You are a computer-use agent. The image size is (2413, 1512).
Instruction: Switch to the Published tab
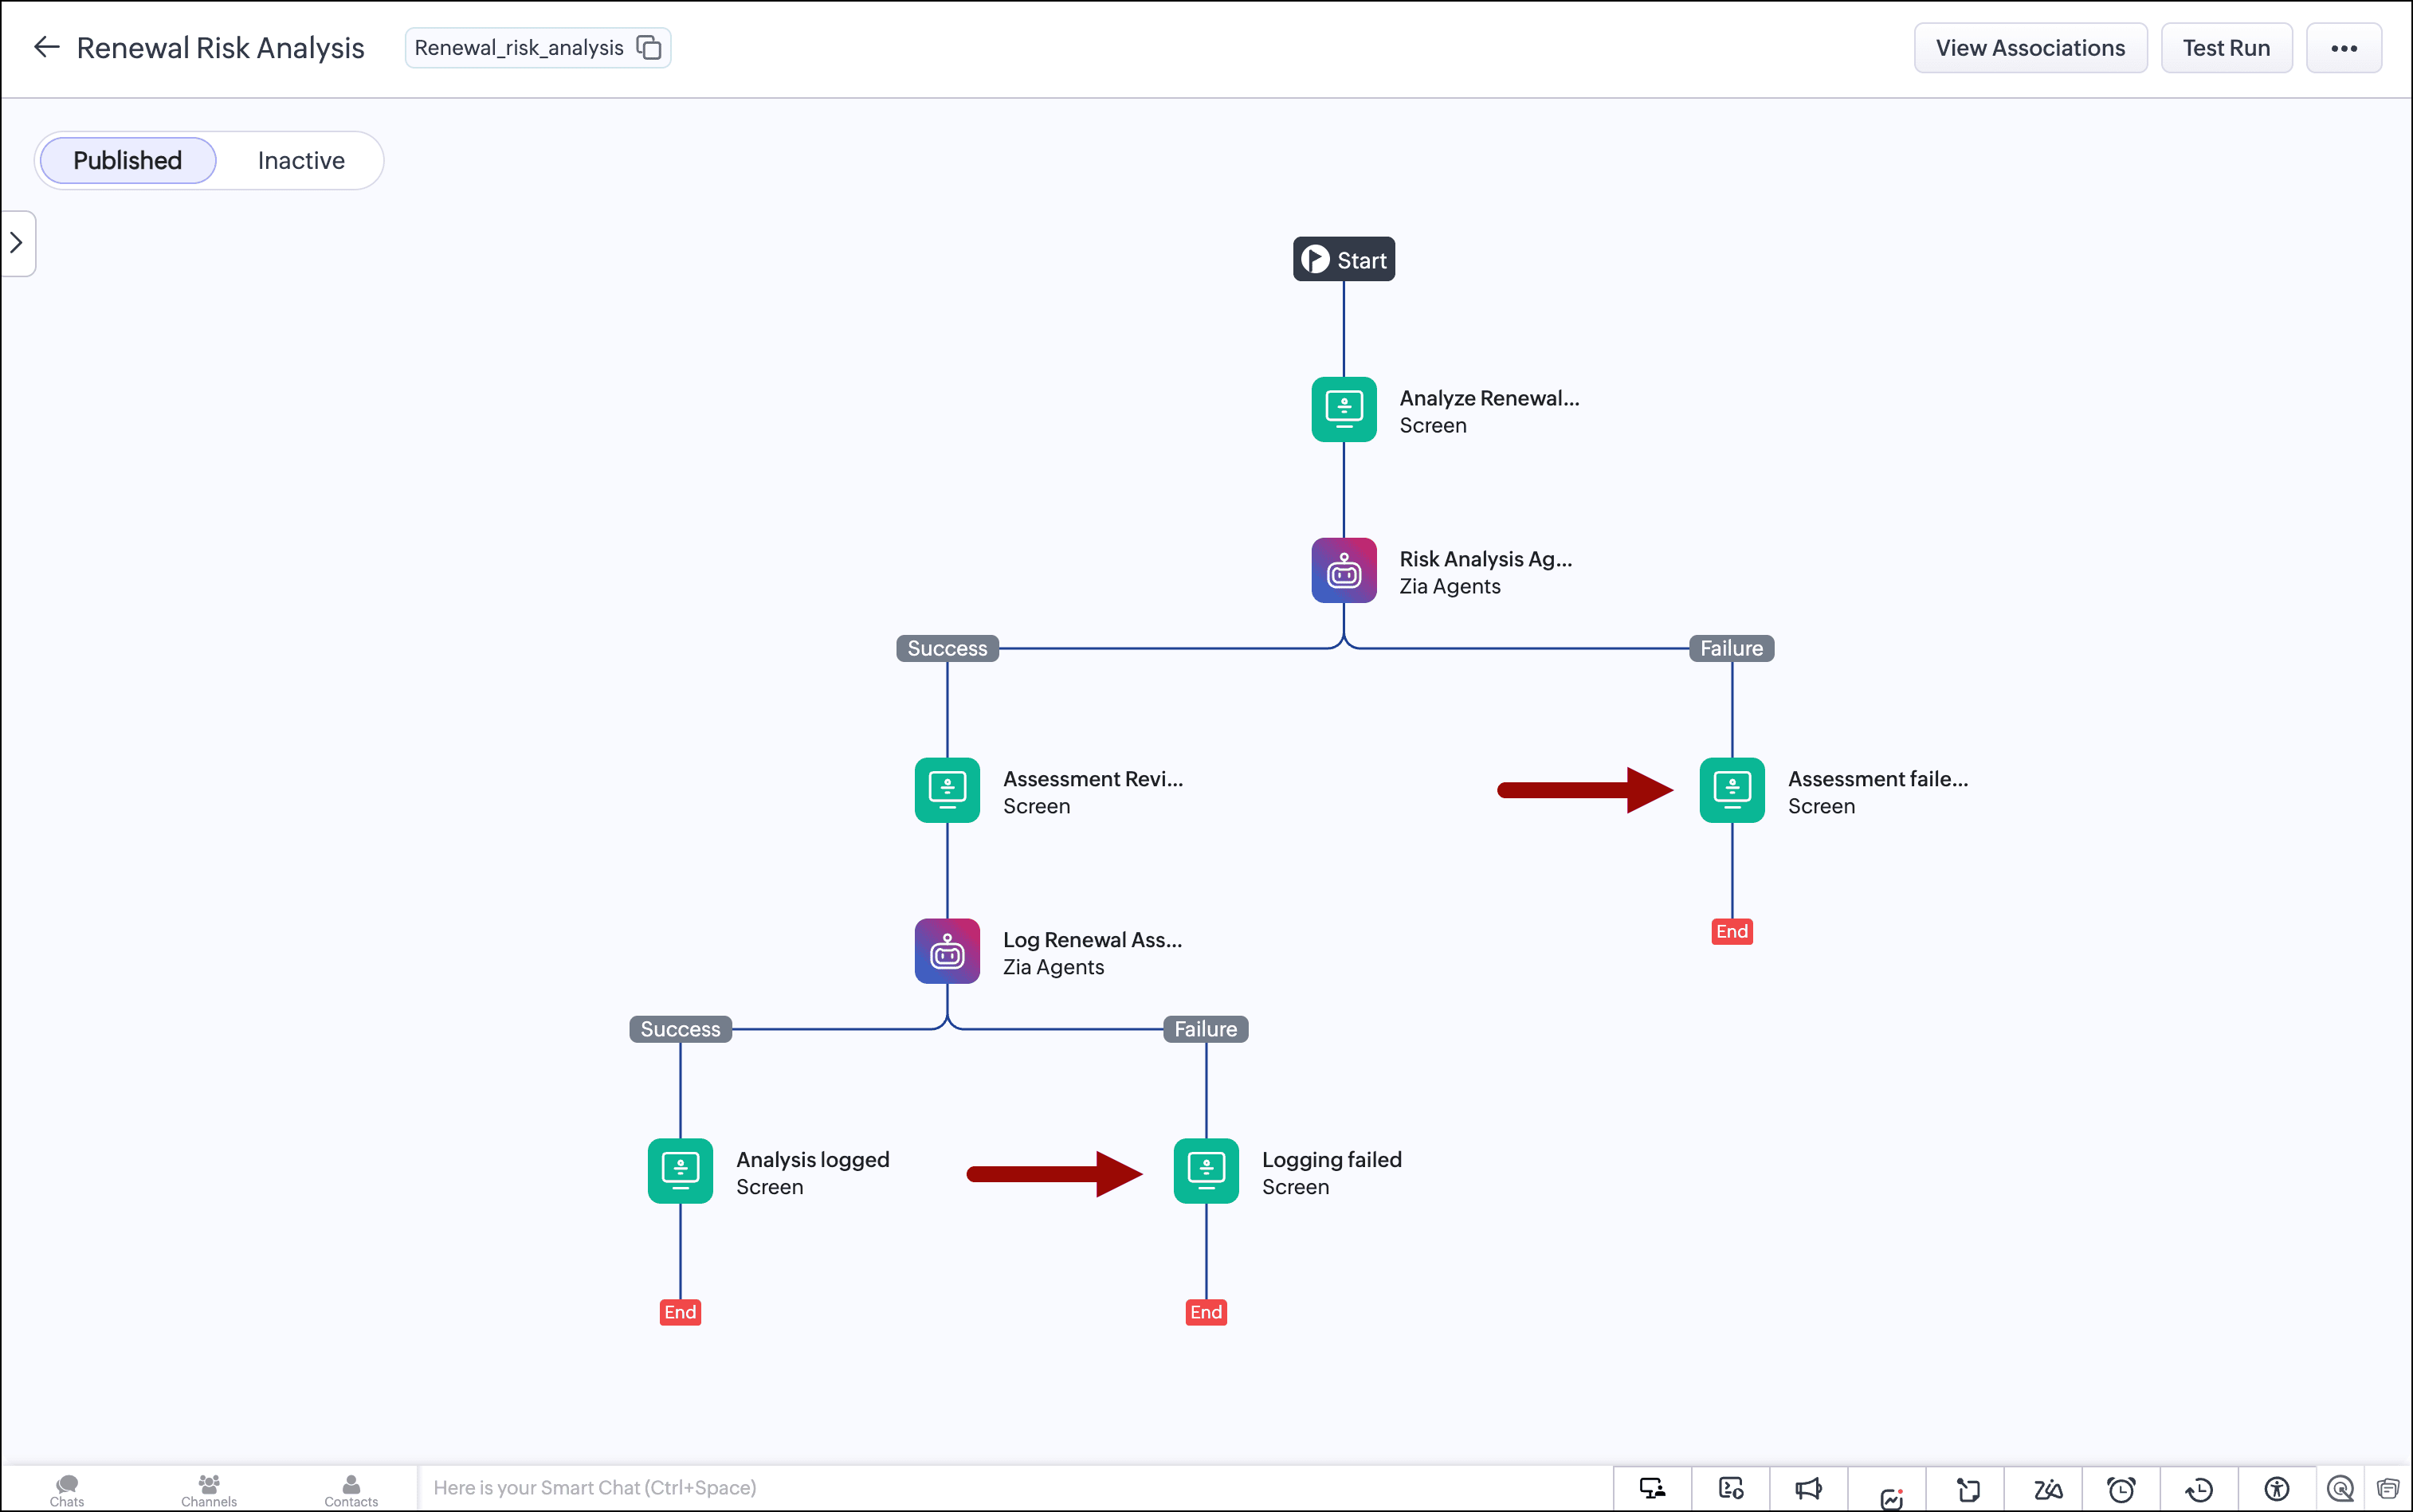point(127,160)
